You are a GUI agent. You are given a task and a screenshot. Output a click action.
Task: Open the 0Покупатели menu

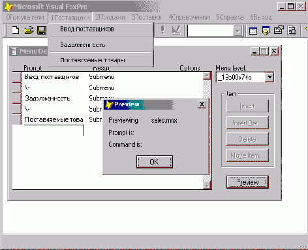point(25,17)
